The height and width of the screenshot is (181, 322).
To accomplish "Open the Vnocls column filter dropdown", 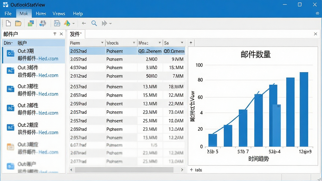I will pyautogui.click(x=134, y=43).
